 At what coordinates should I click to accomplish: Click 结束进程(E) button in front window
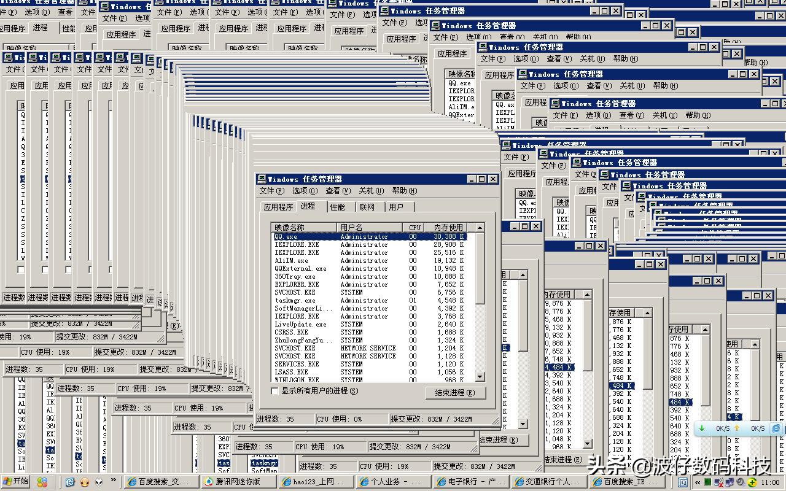click(455, 393)
